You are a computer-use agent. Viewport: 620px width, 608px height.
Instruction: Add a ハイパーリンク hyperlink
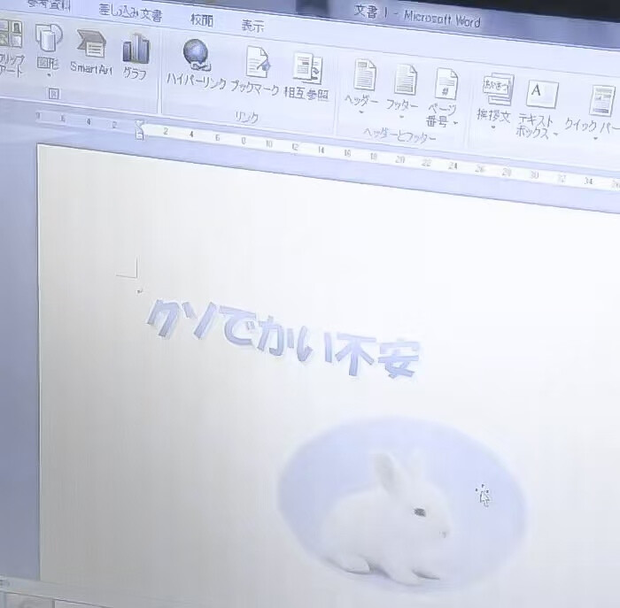click(196, 65)
